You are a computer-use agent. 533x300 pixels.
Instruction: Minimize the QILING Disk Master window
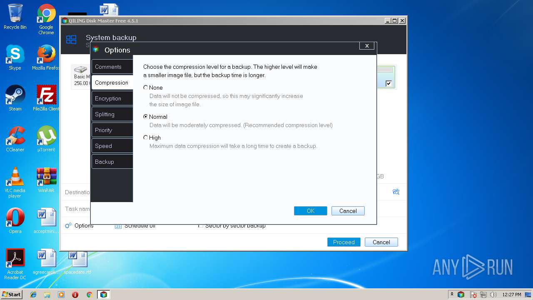coord(388,20)
